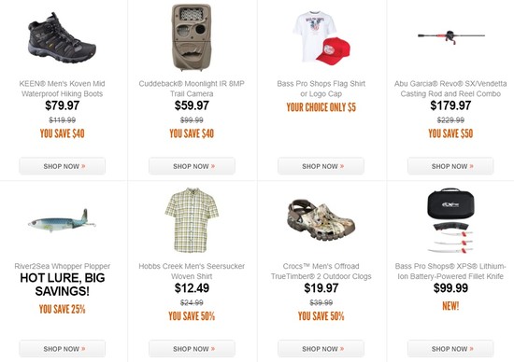Open the plaid Seersucker shirt image
This screenshot has height=362, width=514.
pos(192,220)
